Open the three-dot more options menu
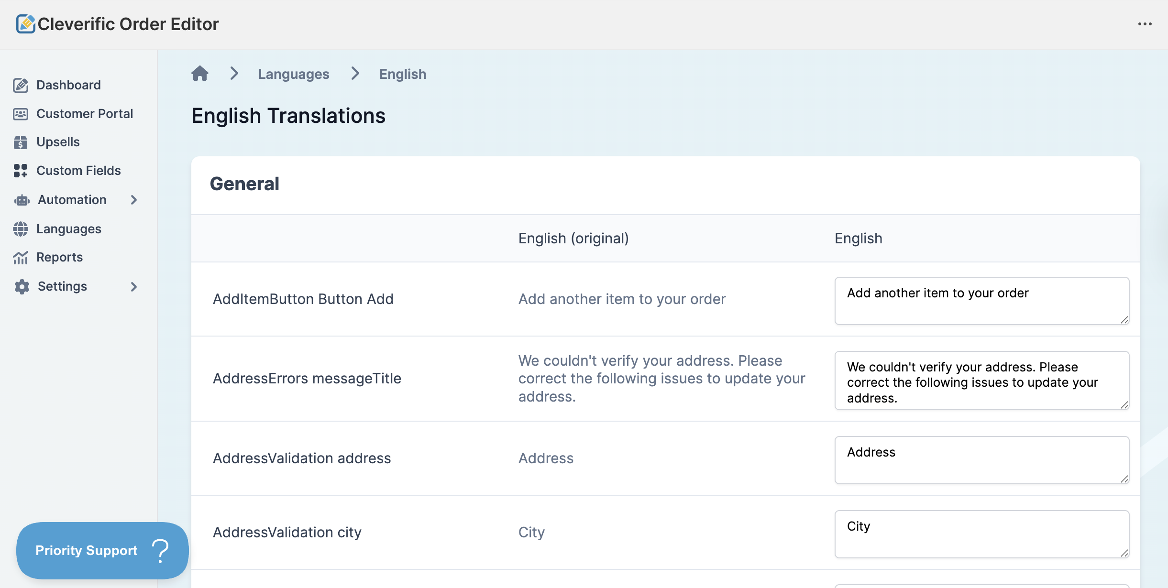Image resolution: width=1168 pixels, height=588 pixels. [1145, 24]
